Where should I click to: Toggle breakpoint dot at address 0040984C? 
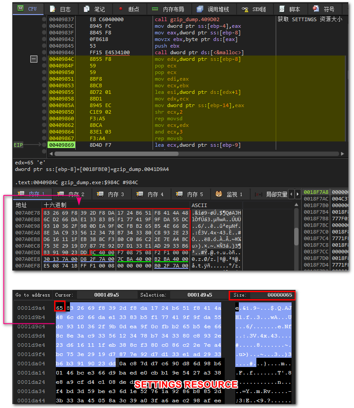(x=44, y=59)
